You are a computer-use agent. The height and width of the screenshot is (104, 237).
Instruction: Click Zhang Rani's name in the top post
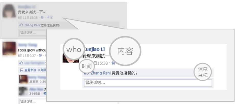pyautogui.click(x=32, y=25)
